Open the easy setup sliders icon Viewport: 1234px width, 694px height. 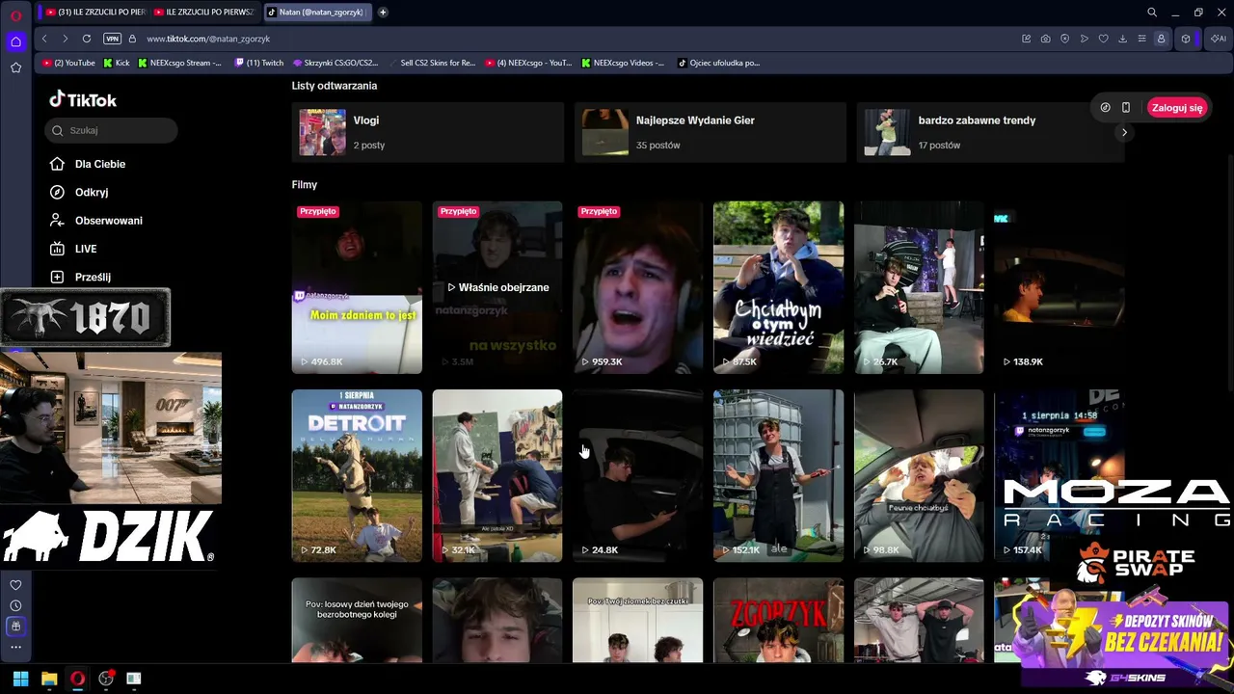pyautogui.click(x=1141, y=39)
